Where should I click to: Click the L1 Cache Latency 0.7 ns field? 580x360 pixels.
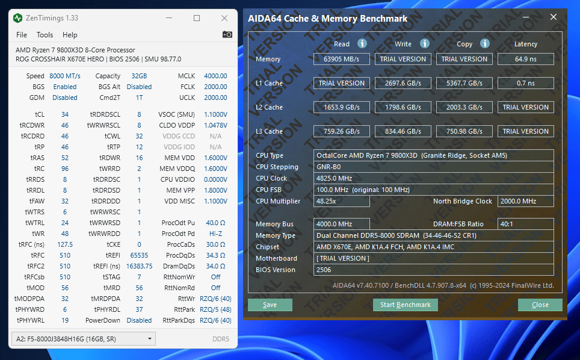pos(526,83)
